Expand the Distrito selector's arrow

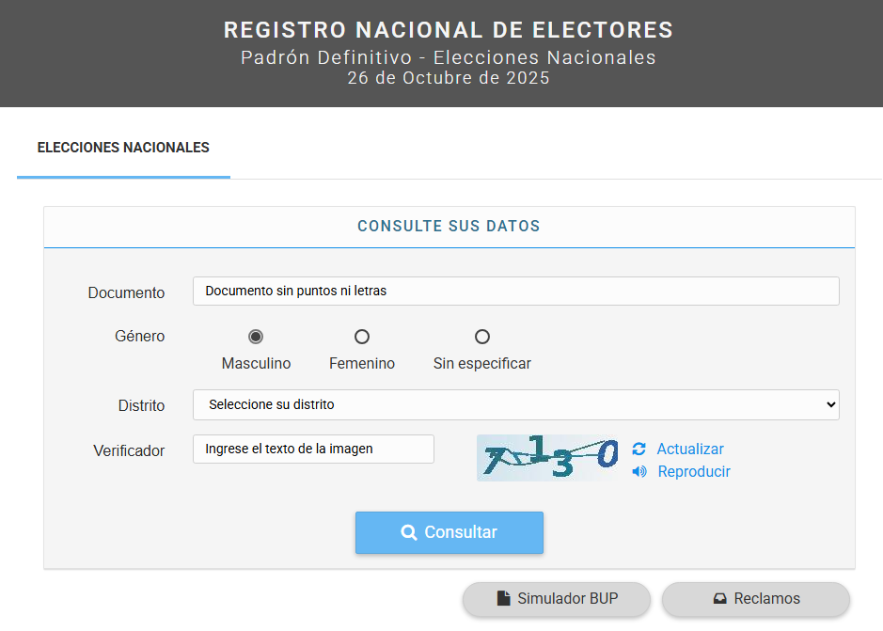tap(829, 405)
